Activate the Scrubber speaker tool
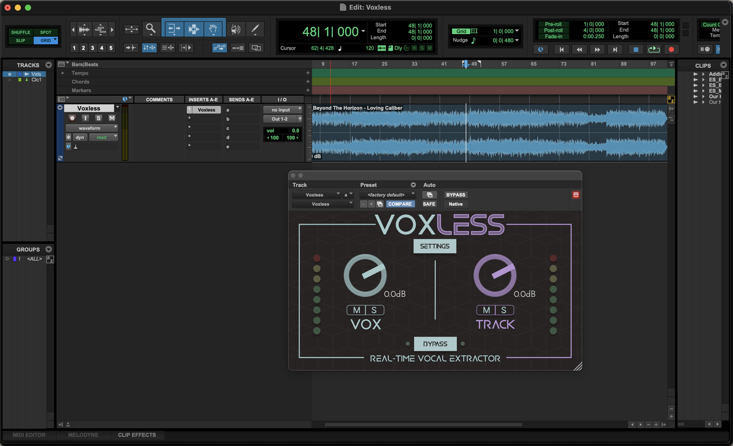 (236, 29)
